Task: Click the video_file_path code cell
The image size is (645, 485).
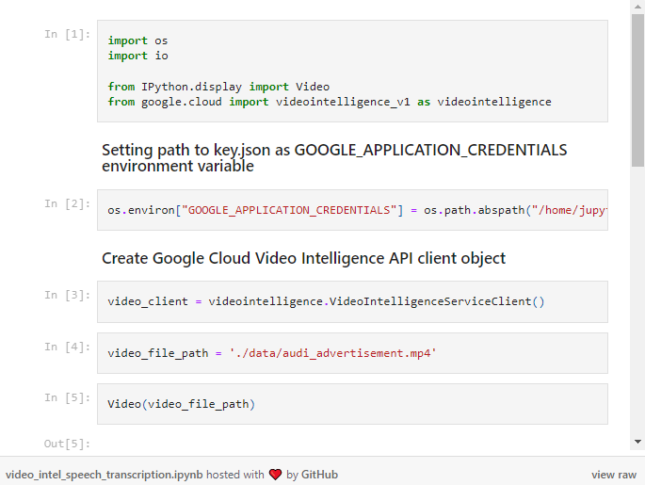Action: pyautogui.click(x=352, y=353)
